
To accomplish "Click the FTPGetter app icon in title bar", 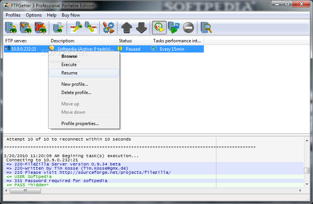I will (x=6, y=5).
